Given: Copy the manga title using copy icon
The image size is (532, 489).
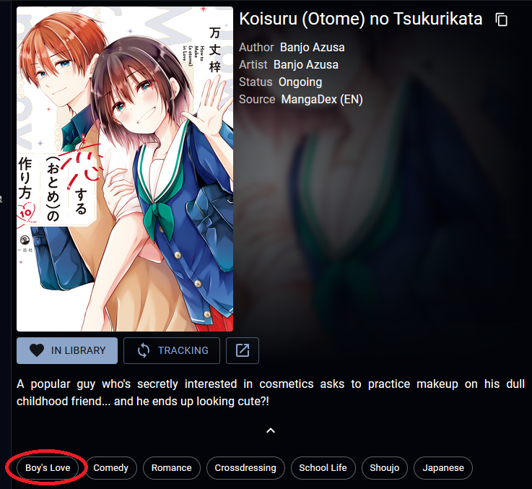Looking at the screenshot, I should (x=502, y=20).
